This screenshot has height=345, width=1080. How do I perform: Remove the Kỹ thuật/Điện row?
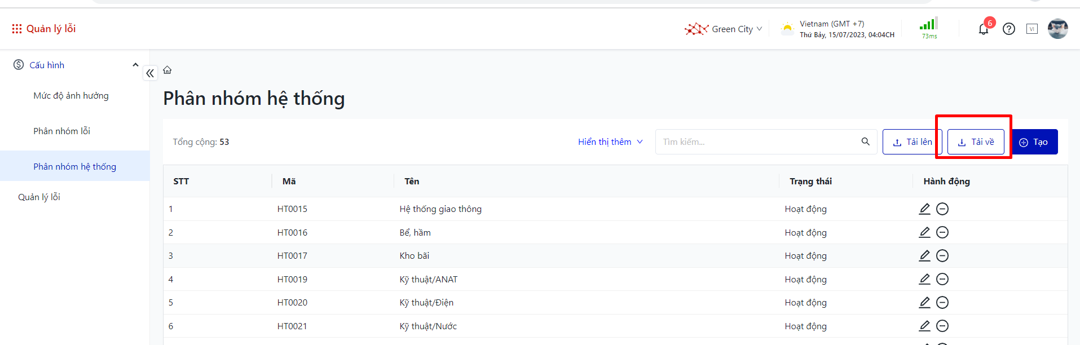click(x=942, y=303)
